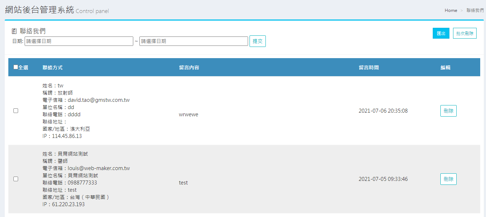486x217 pixels.
Task: Click the clipboard icon beside 聯絡我們 heading
Action: click(x=14, y=31)
